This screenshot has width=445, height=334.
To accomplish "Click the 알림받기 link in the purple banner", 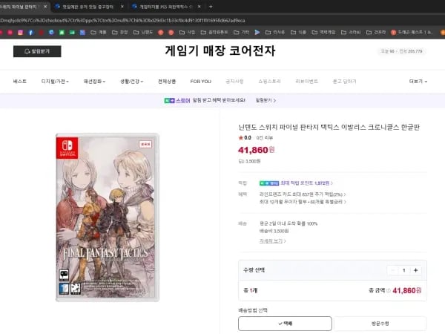I will [266, 100].
